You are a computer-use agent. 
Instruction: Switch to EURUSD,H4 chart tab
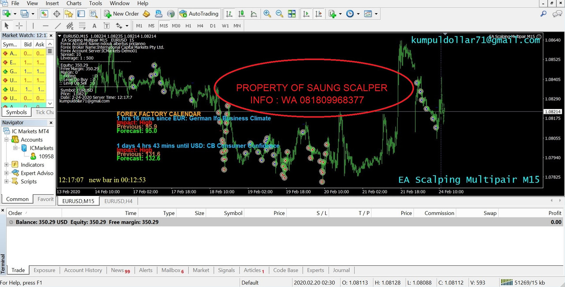(119, 201)
